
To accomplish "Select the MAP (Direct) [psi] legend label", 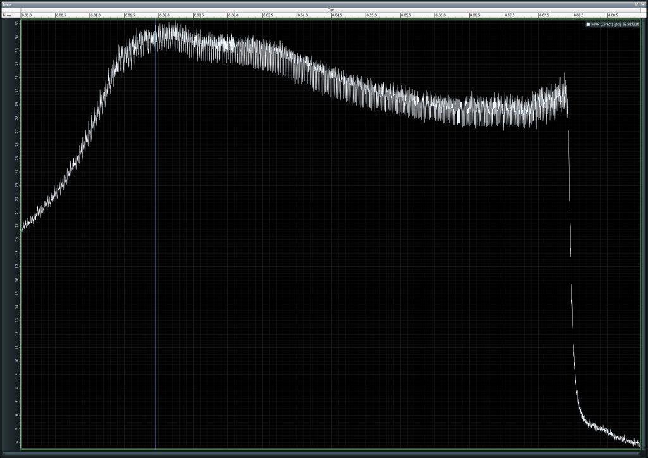I will [606, 25].
